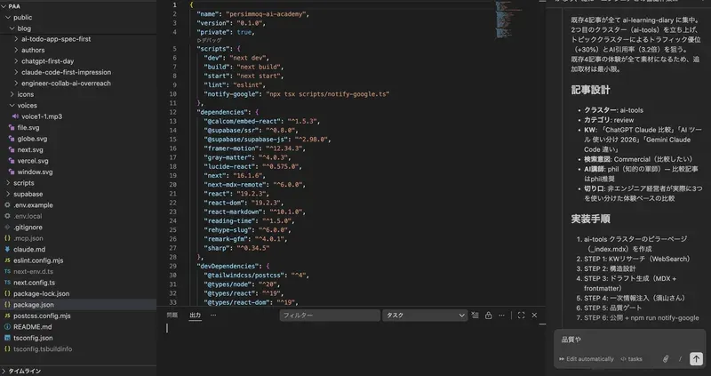711x376 pixels.
Task: Click the SVG icon beside file.svg
Action: coord(12,128)
